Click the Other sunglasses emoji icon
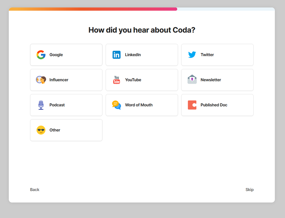The width and height of the screenshot is (285, 218). point(41,130)
